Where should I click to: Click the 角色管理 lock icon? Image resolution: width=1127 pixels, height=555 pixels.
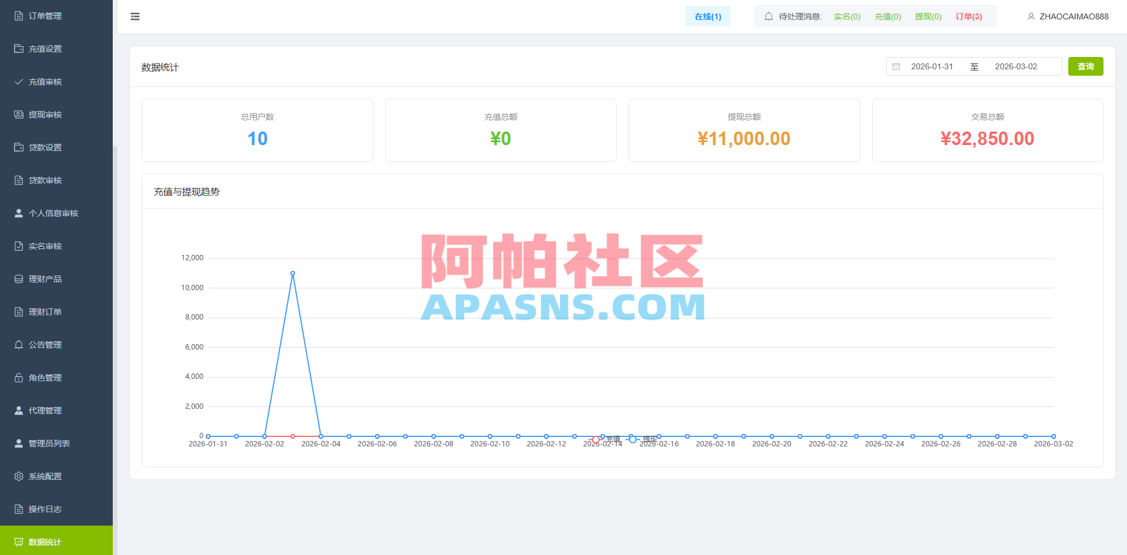(x=19, y=378)
